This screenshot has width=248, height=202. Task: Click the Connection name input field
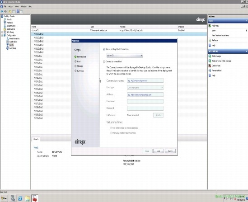pyautogui.click(x=145, y=80)
